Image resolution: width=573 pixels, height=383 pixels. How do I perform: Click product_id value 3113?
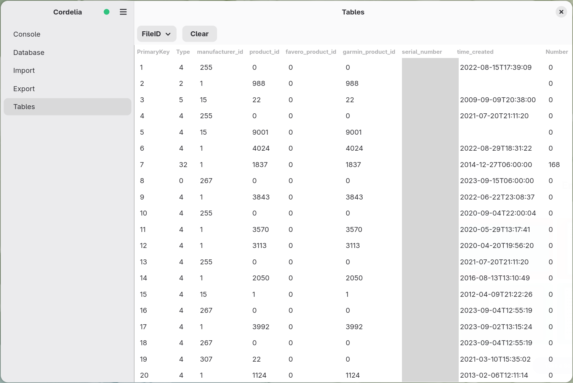259,246
